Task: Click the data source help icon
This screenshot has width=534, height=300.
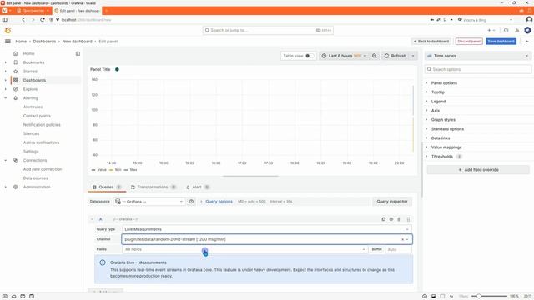Action: coord(191,202)
